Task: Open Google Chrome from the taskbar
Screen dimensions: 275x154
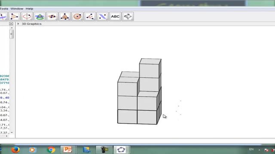Action: coord(51,150)
